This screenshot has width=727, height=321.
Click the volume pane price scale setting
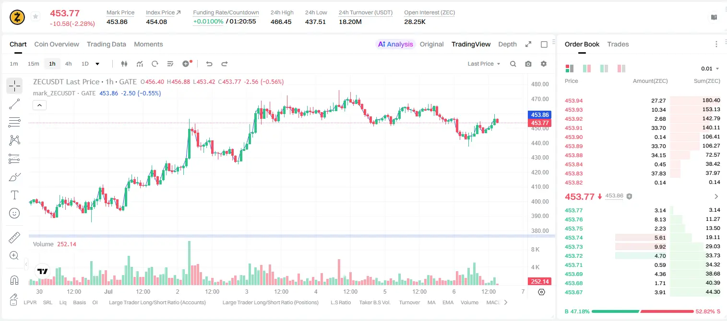(542, 292)
